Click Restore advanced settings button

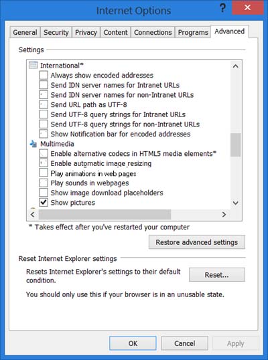(x=197, y=242)
